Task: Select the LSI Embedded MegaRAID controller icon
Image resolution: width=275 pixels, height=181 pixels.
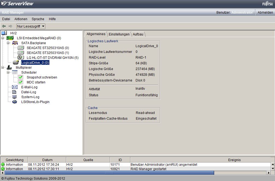Action: (x=10, y=38)
